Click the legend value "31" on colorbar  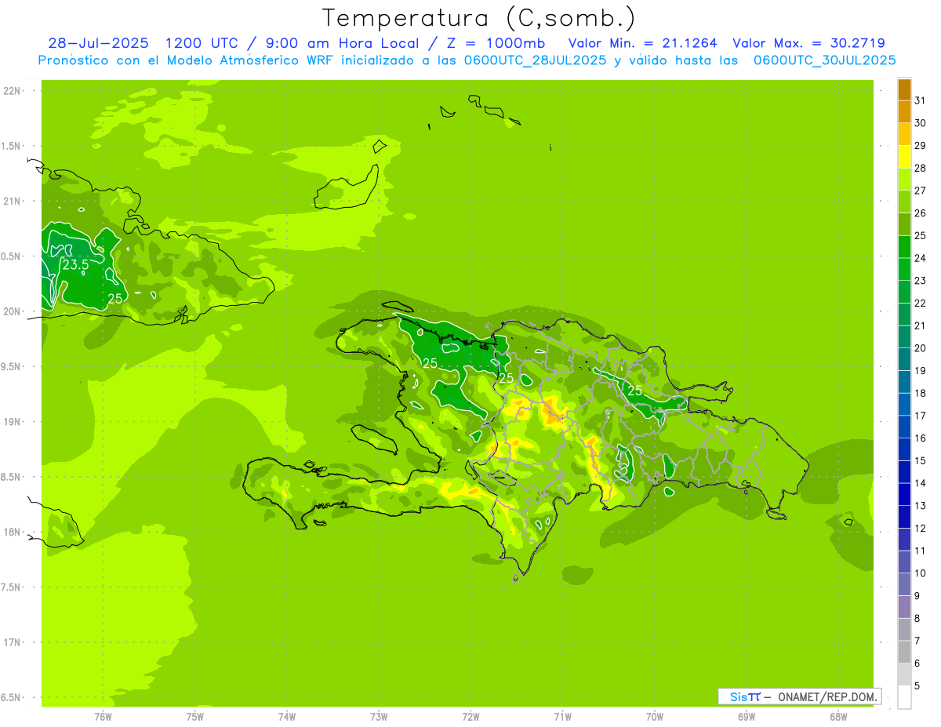(x=920, y=100)
